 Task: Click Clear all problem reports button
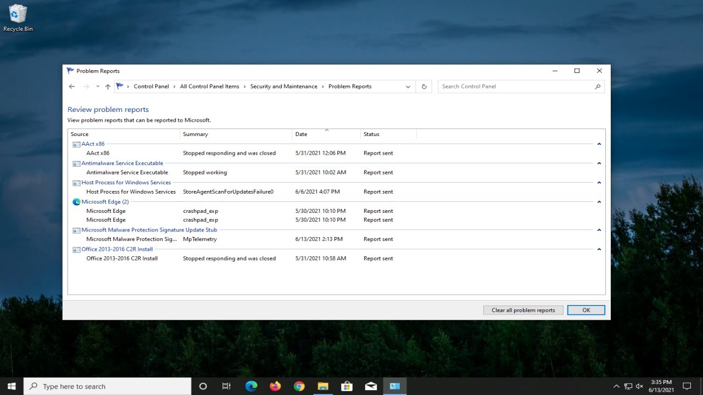(523, 310)
